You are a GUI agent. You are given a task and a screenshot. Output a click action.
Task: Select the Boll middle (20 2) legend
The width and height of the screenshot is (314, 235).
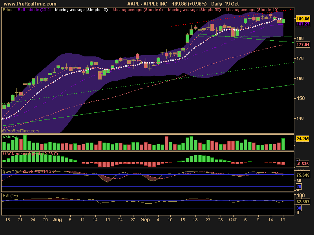coord(35,9)
